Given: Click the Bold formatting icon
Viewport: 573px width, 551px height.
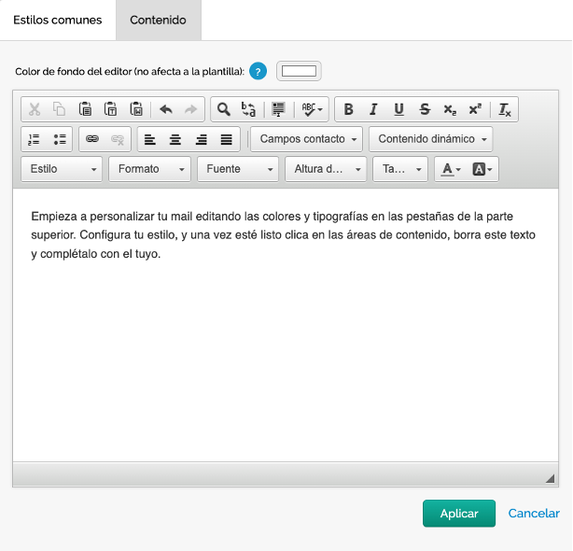Looking at the screenshot, I should click(348, 109).
